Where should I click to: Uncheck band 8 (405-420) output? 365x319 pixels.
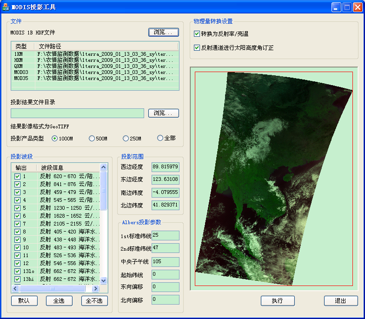click(17, 232)
